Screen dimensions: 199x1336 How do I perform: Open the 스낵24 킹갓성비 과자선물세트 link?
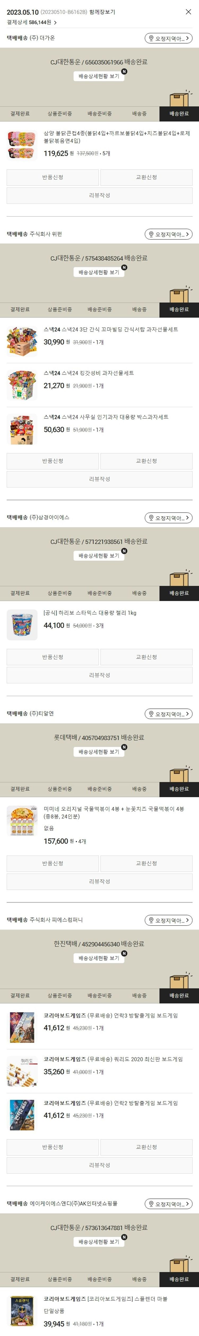pos(89,373)
